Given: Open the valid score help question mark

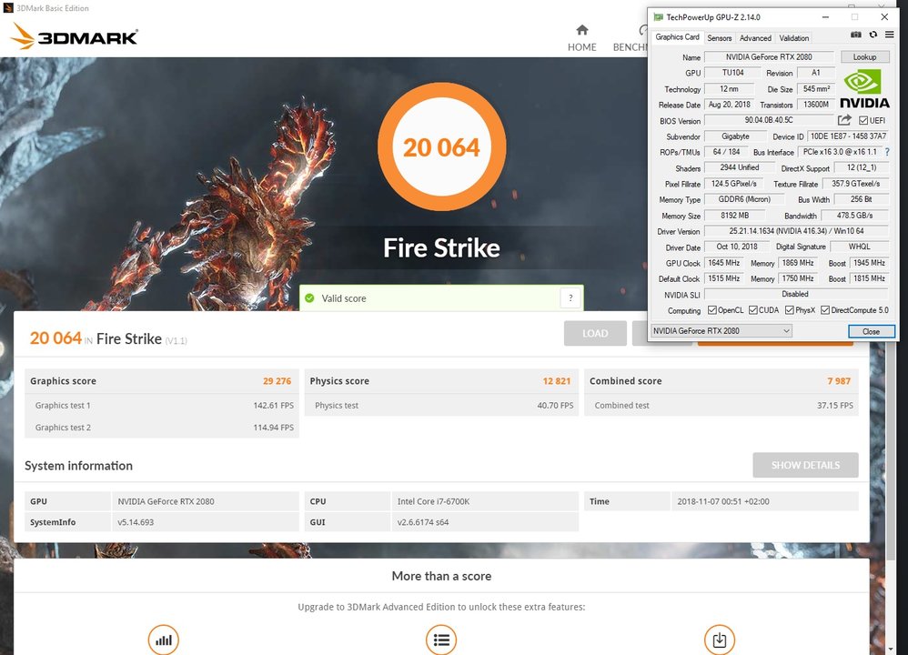Looking at the screenshot, I should pos(570,298).
